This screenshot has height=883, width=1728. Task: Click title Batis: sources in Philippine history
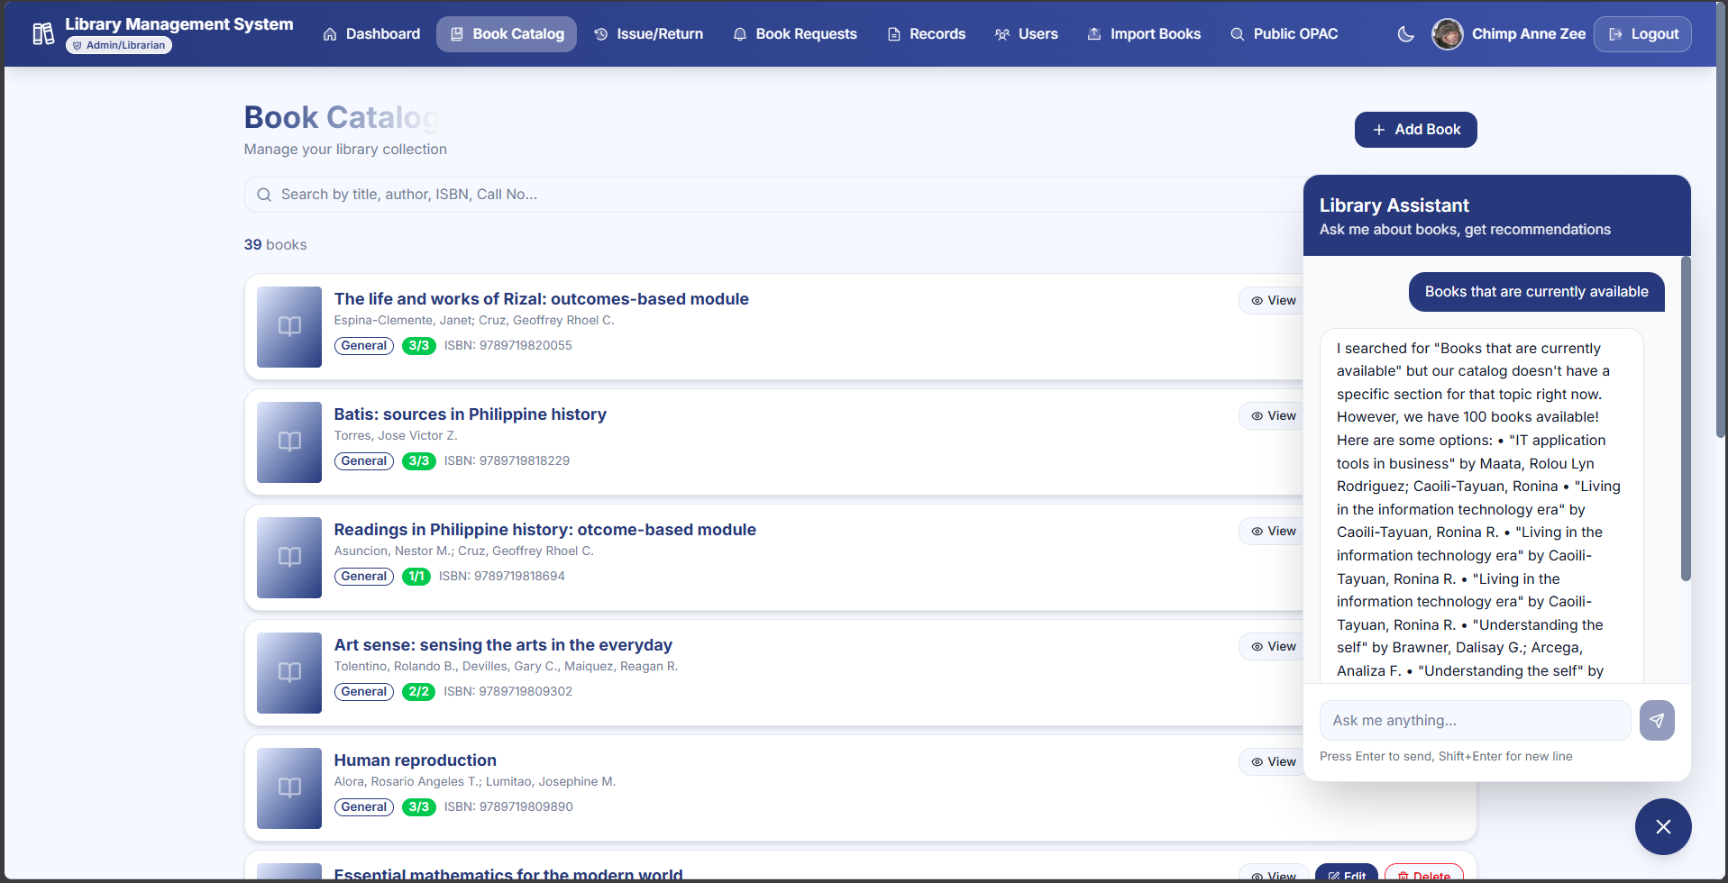click(470, 414)
